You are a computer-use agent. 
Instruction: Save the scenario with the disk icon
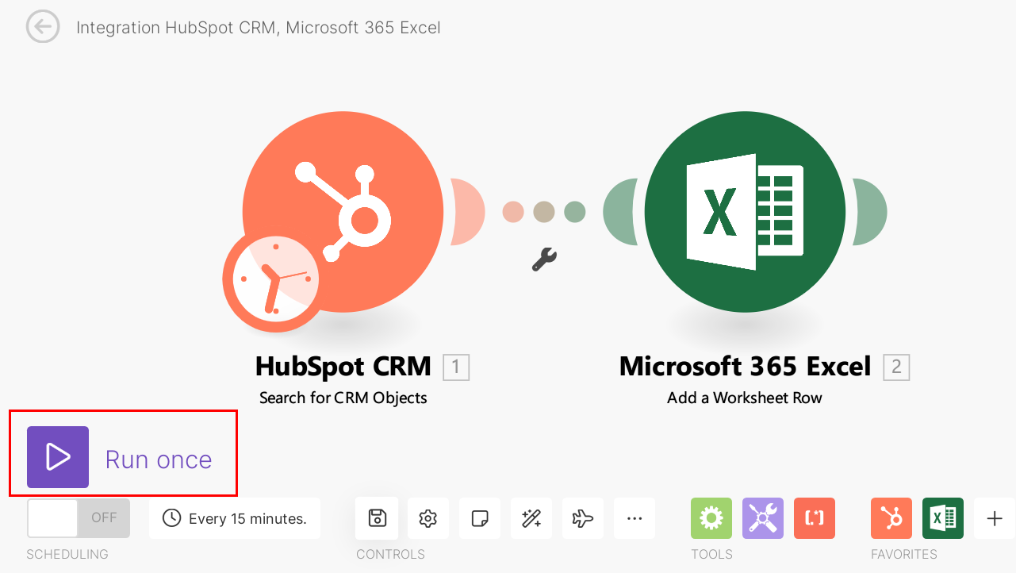377,518
